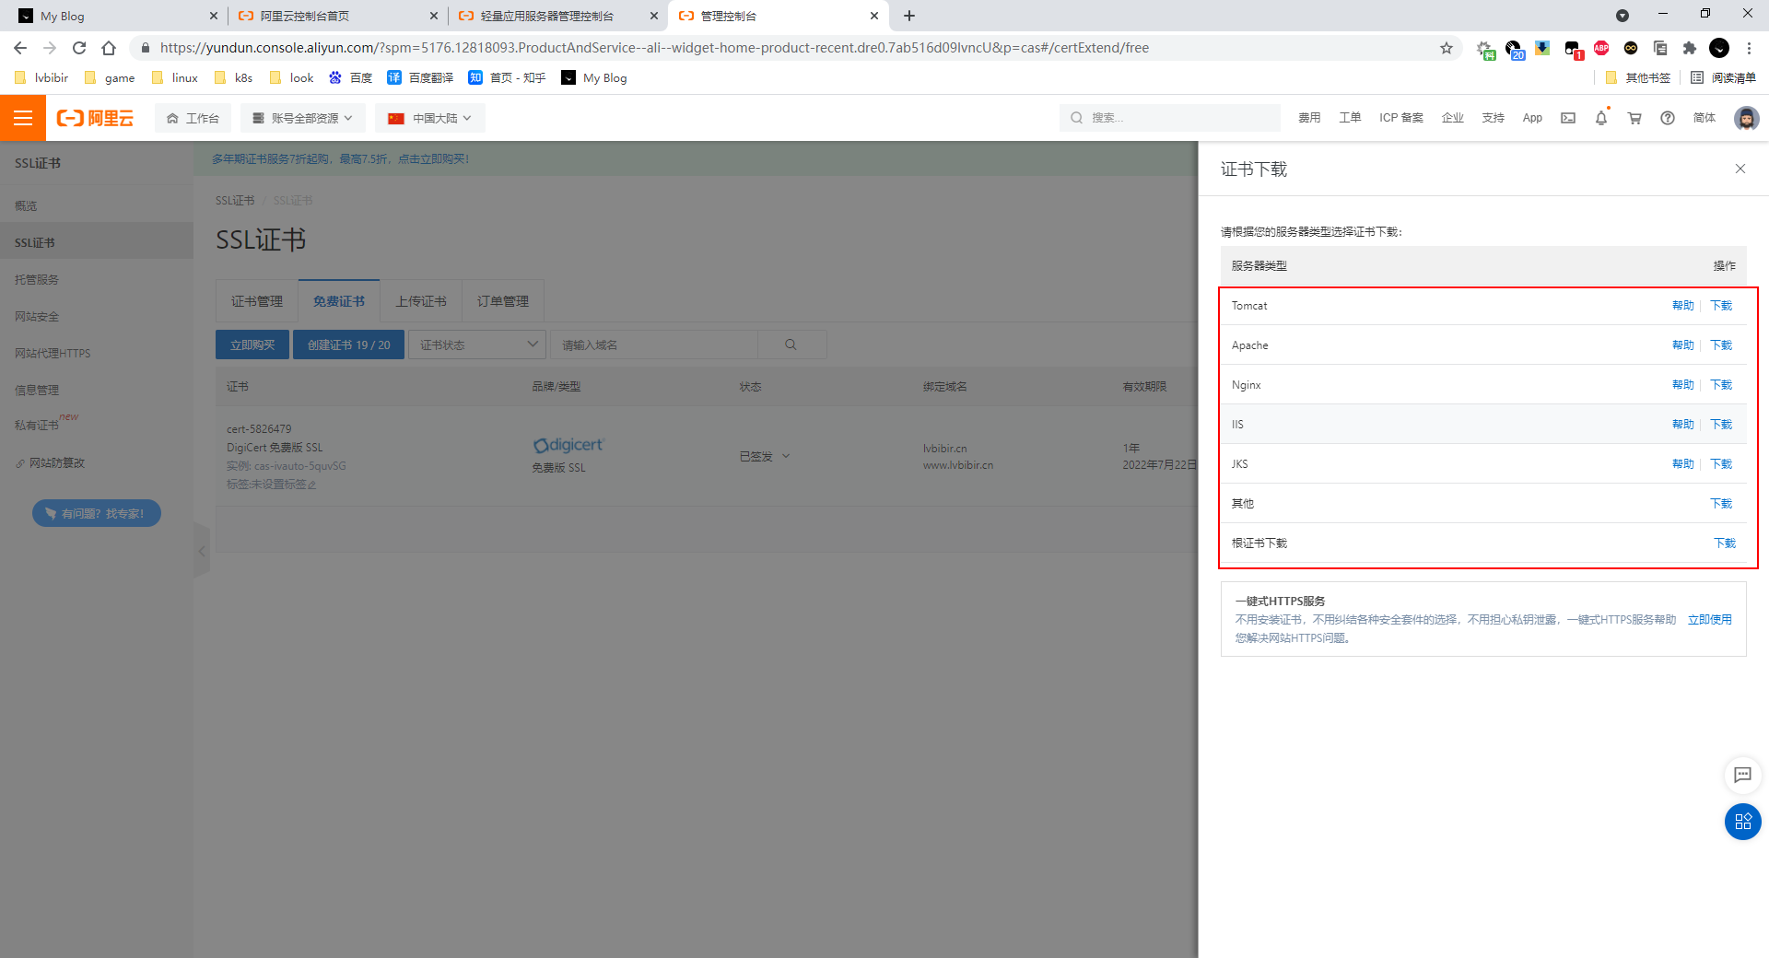Open the floating chat message icon
1769x958 pixels.
click(x=1742, y=775)
